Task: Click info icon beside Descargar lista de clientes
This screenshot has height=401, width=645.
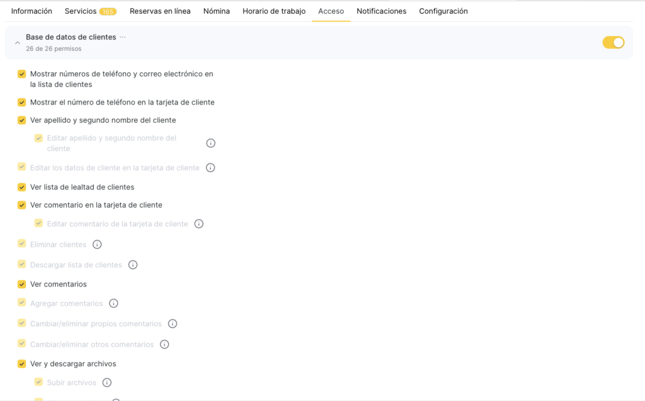Action: coord(133,265)
